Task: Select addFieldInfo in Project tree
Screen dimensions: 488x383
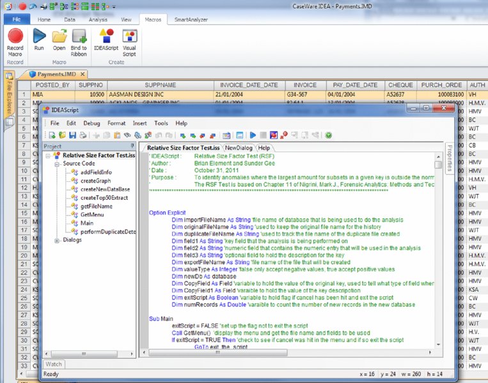Action: click(96, 172)
